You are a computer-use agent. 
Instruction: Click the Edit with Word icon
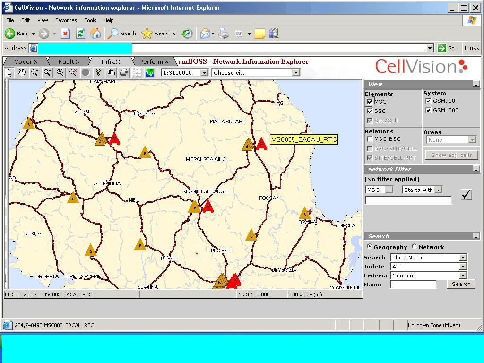(x=239, y=34)
